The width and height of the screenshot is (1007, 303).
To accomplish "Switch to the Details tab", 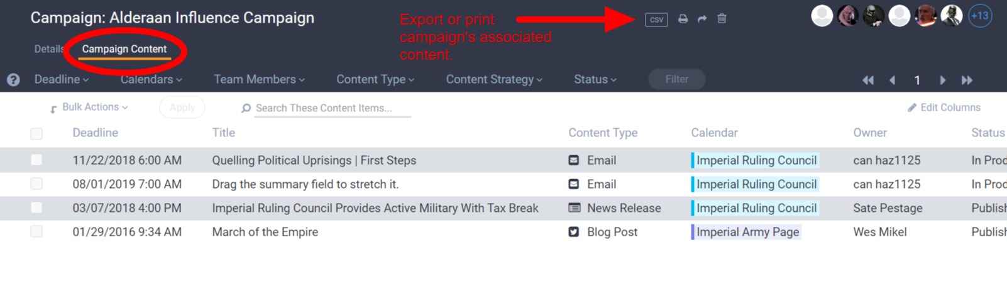I will [x=49, y=49].
